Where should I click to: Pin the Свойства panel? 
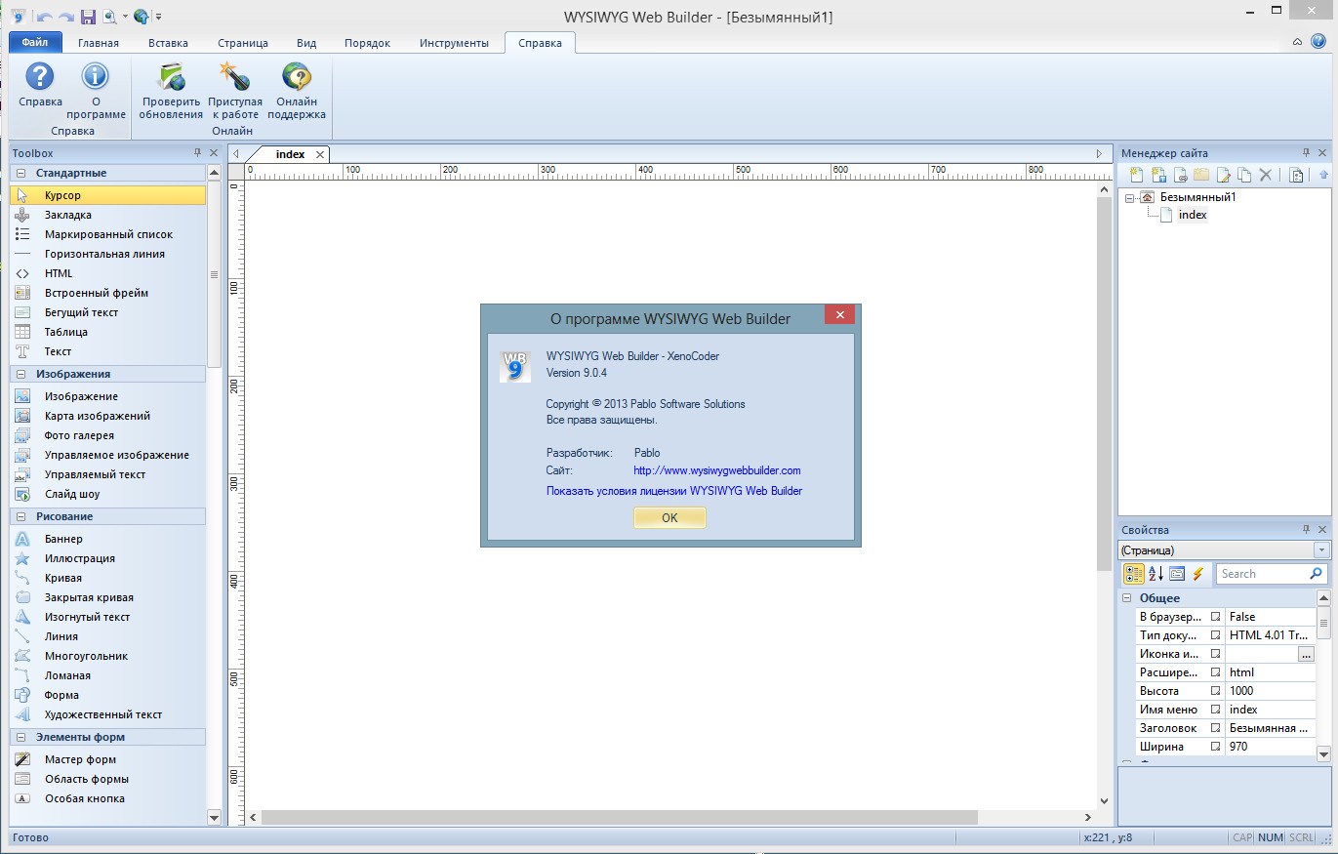click(1307, 530)
